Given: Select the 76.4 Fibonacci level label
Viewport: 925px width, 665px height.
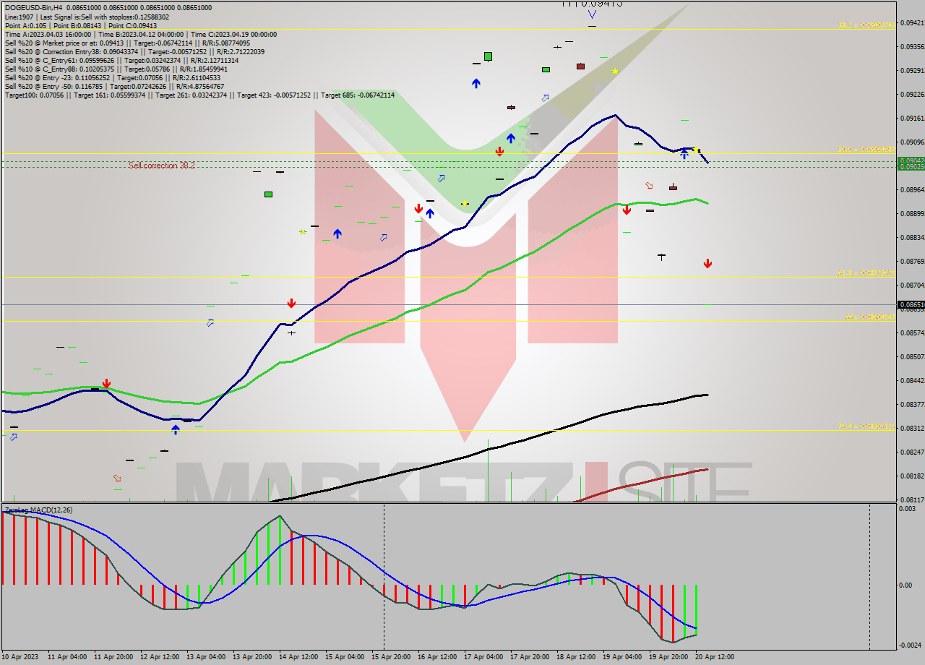Looking at the screenshot, I should point(866,426).
